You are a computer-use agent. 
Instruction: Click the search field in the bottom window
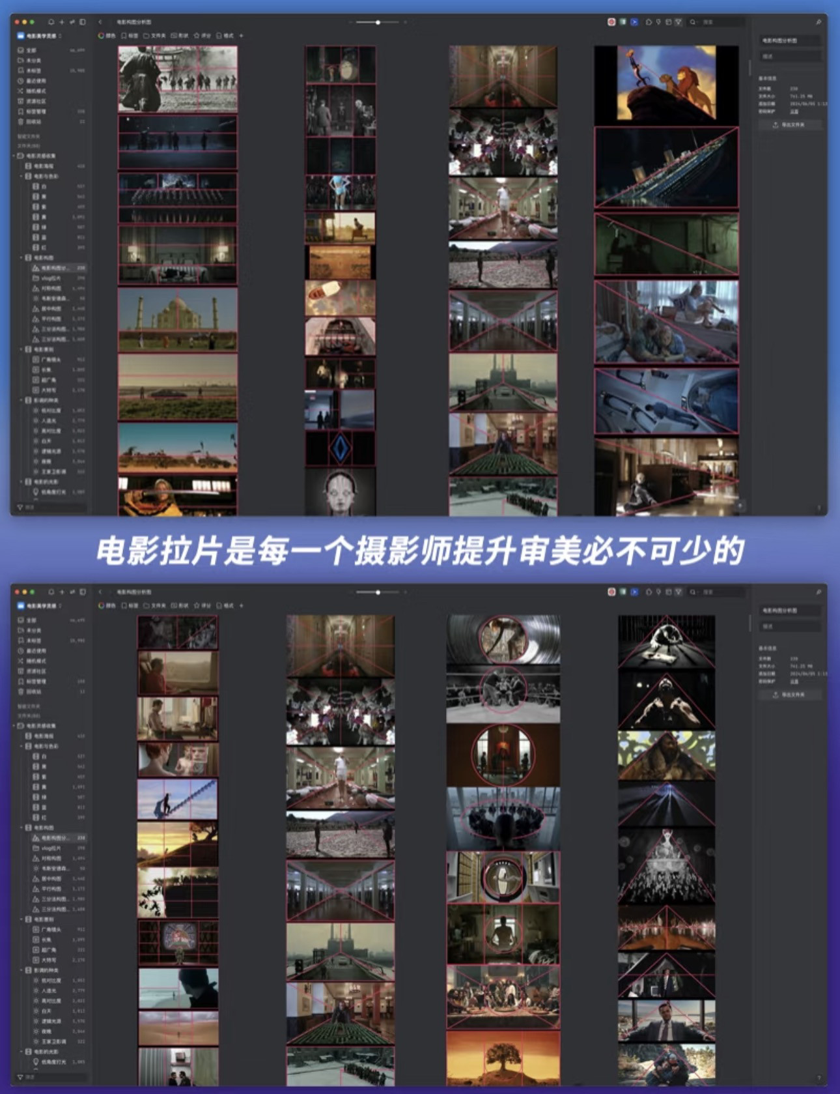(716, 592)
